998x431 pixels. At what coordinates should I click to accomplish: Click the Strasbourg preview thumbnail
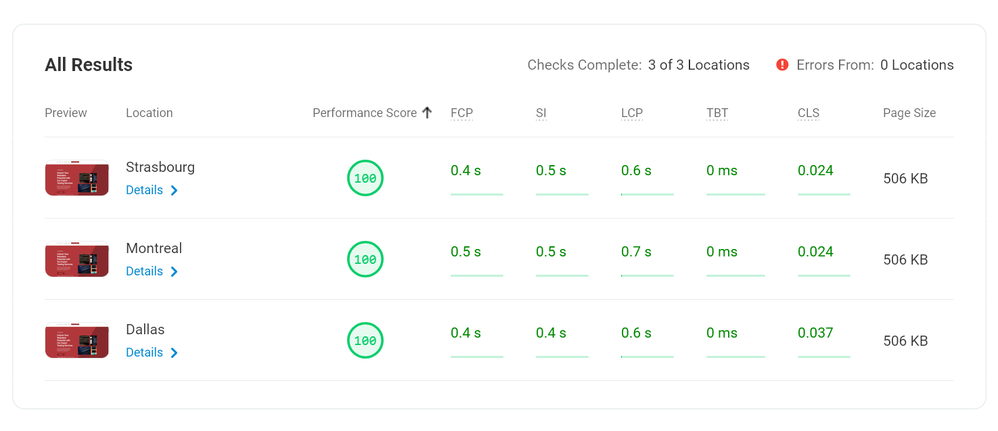(76, 178)
